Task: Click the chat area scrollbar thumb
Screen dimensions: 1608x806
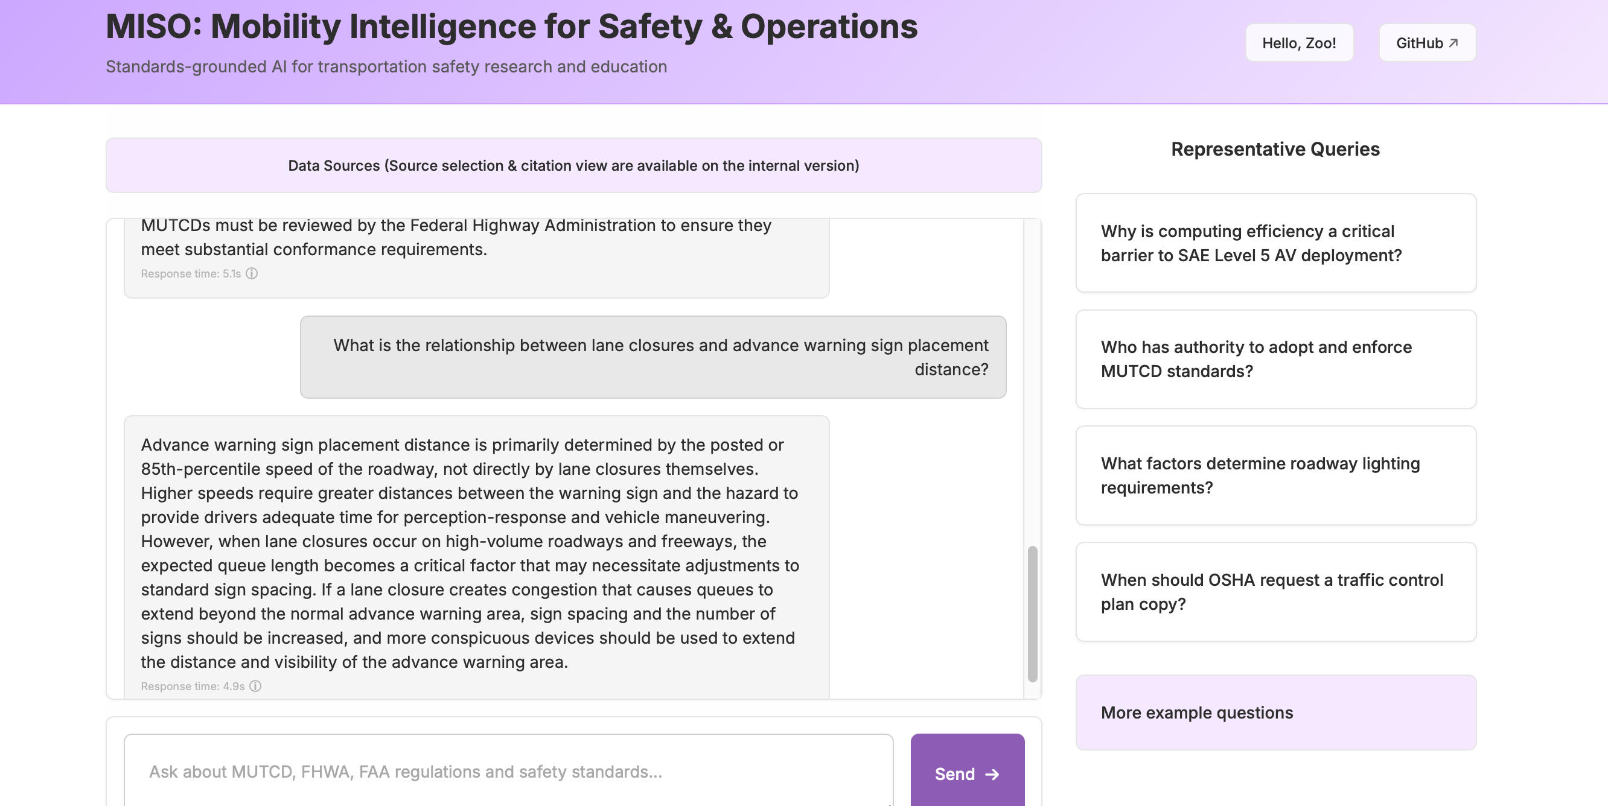Action: 1033,611
